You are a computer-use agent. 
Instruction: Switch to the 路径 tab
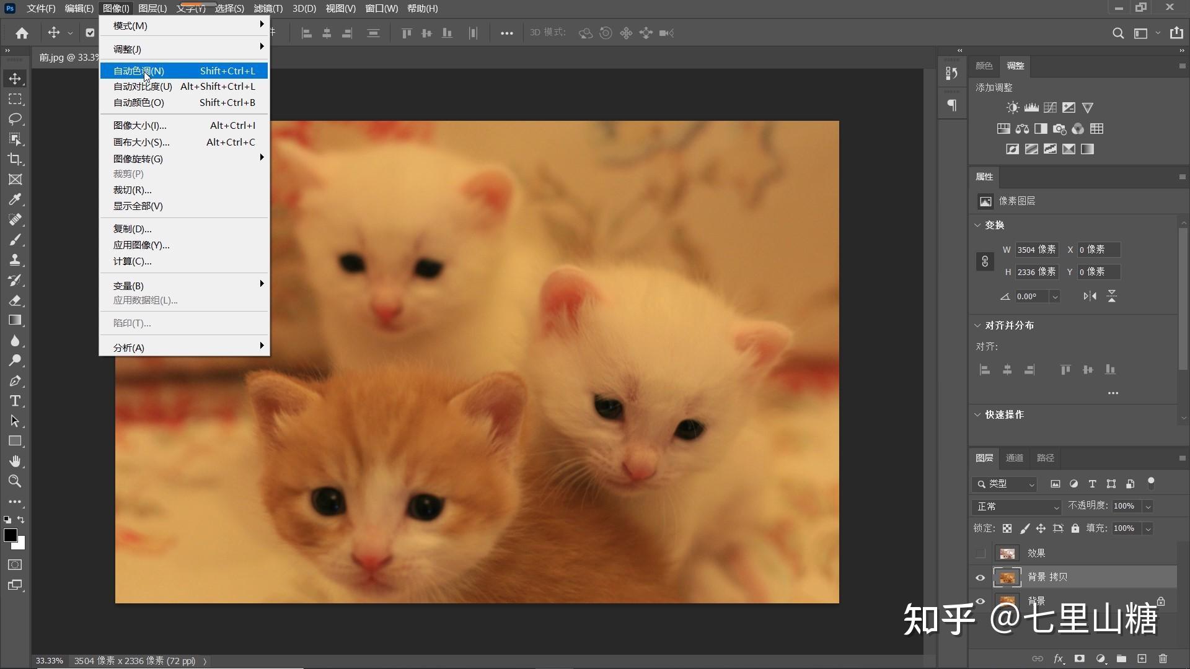[x=1045, y=458]
